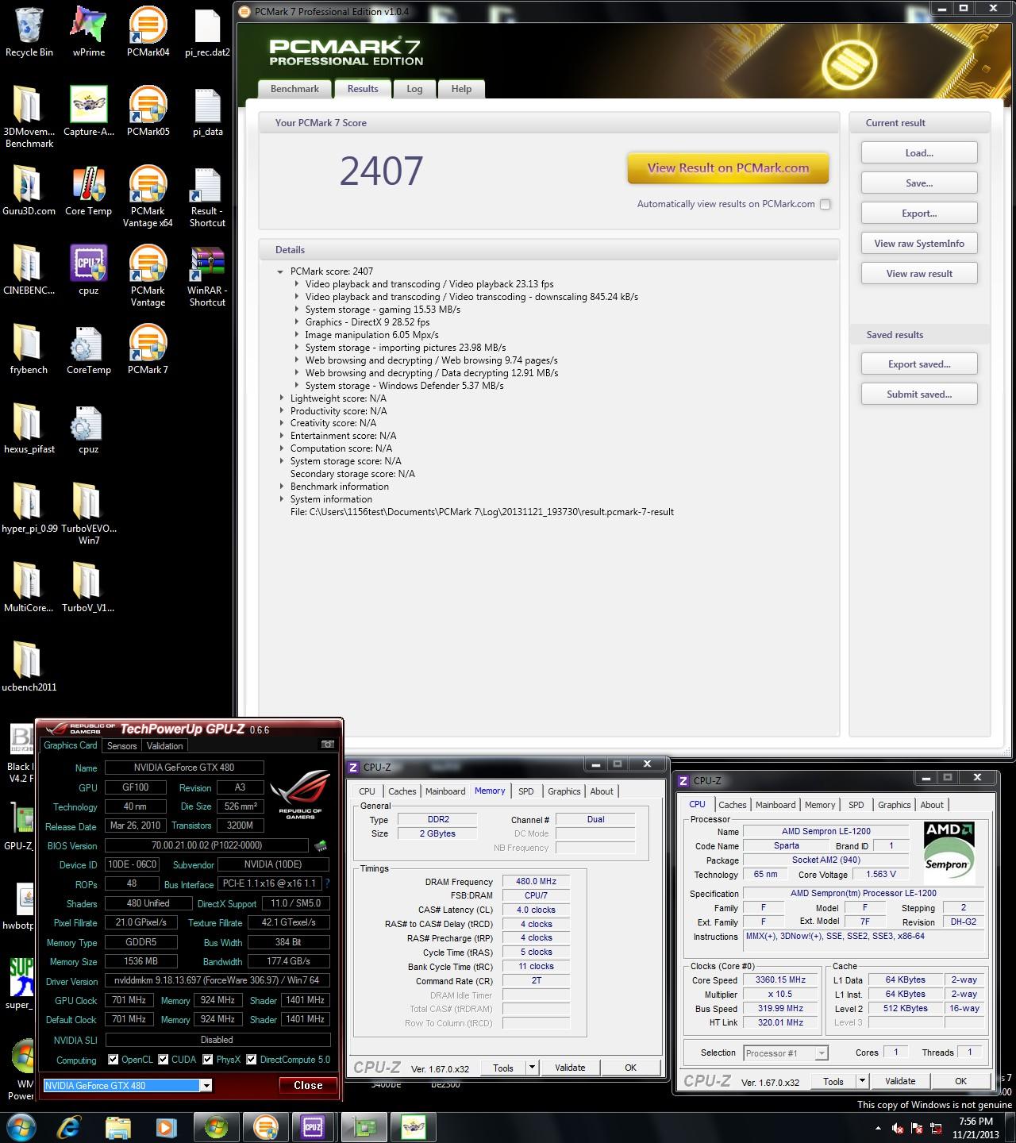Collapse the PCMark score 2407 tree node
This screenshot has width=1016, height=1143.
pyautogui.click(x=280, y=271)
